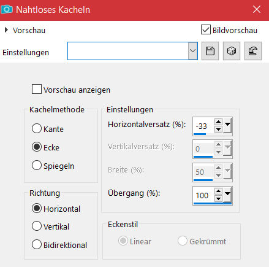Toggle the Bildvorschau checkbox
The height and width of the screenshot is (267, 269).
point(206,30)
